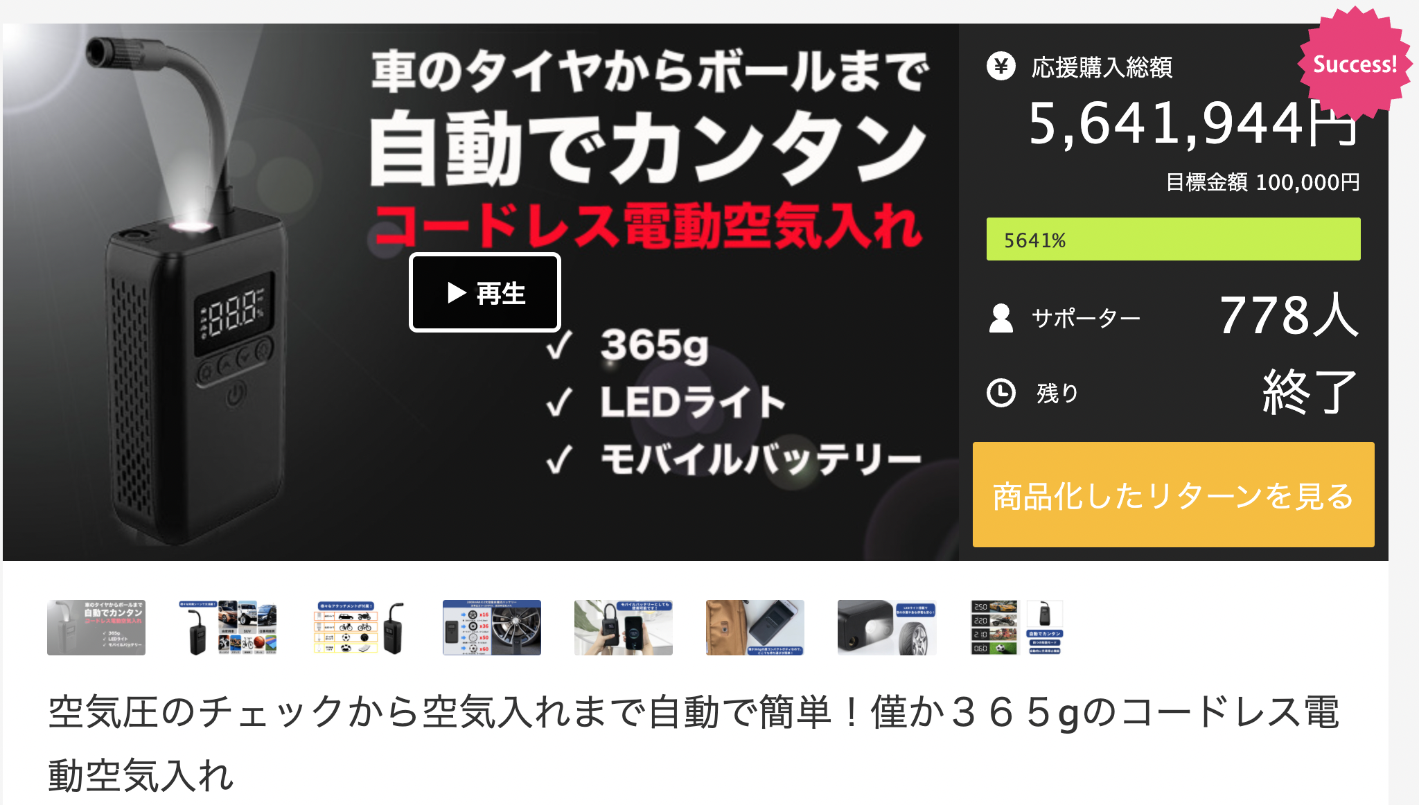Click the pink Success! badge
This screenshot has height=805, width=1419.
[x=1354, y=64]
